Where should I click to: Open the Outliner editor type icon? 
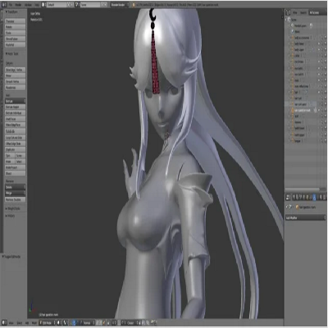click(288, 12)
